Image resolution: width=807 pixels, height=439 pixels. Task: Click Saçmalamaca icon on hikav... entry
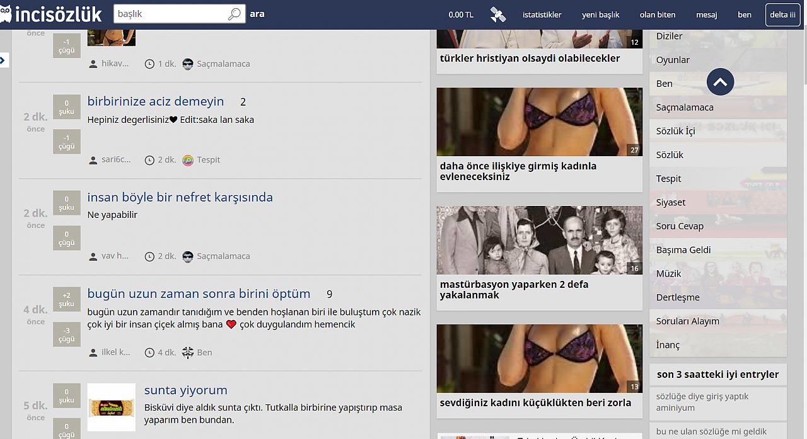(x=188, y=64)
